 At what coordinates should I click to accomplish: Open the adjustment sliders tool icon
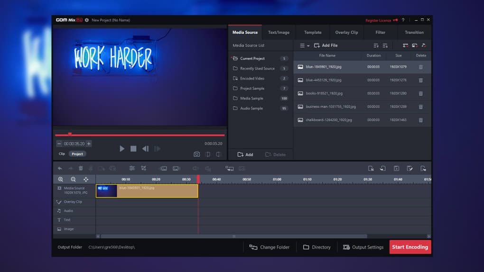click(x=132, y=168)
